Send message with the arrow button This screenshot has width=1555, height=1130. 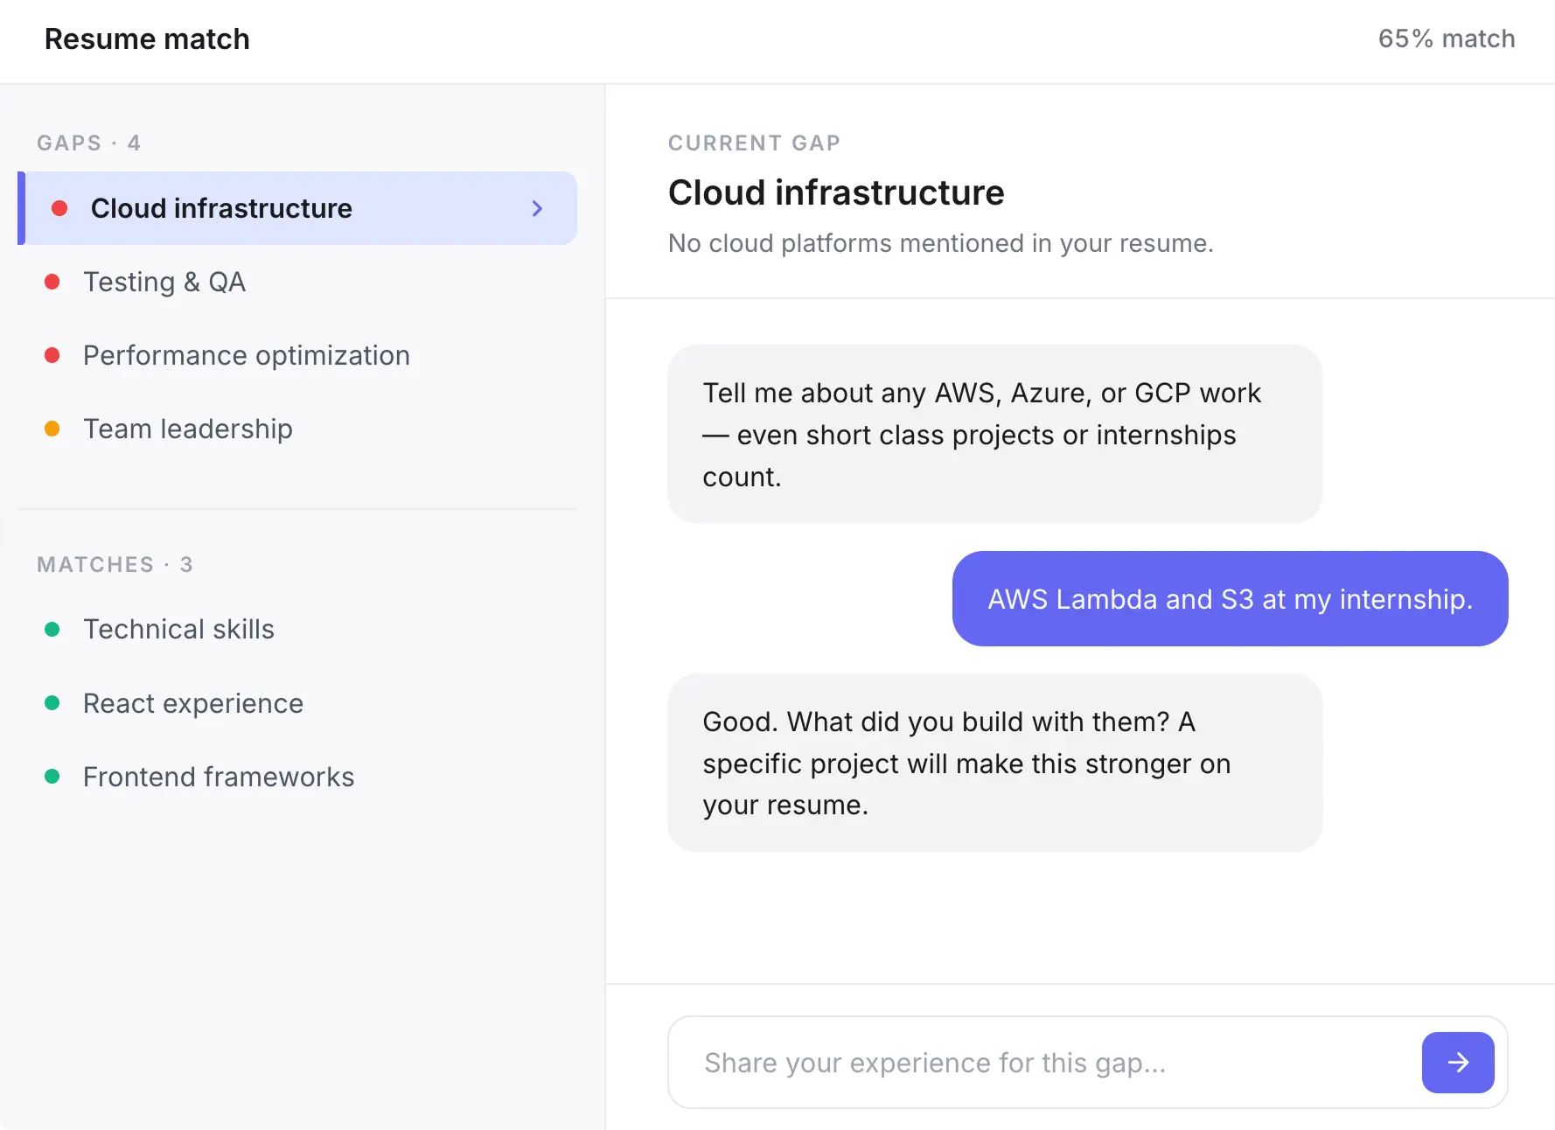click(1457, 1062)
